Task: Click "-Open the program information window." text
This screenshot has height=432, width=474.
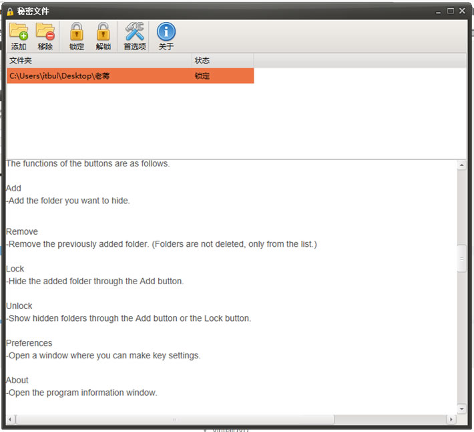Action: 81,393
